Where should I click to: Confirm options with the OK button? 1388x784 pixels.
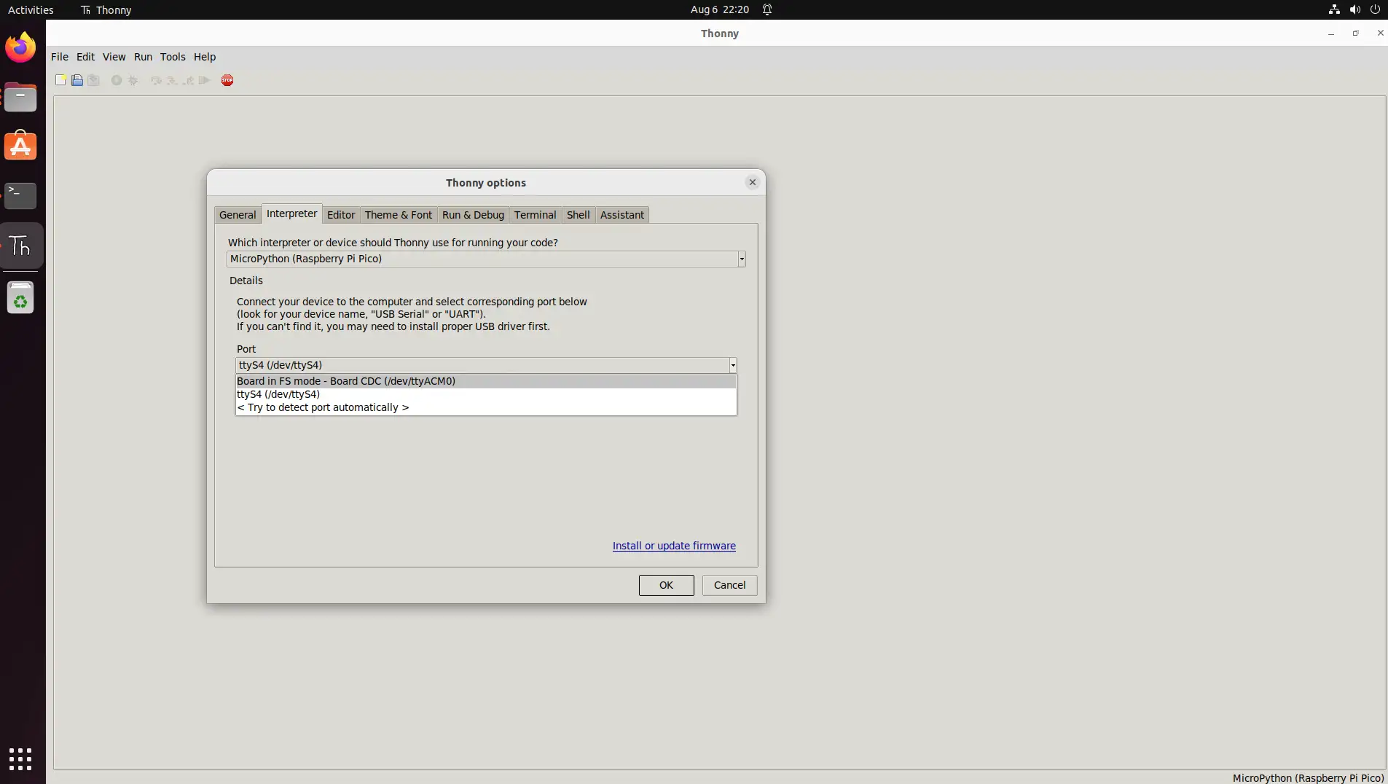point(666,585)
